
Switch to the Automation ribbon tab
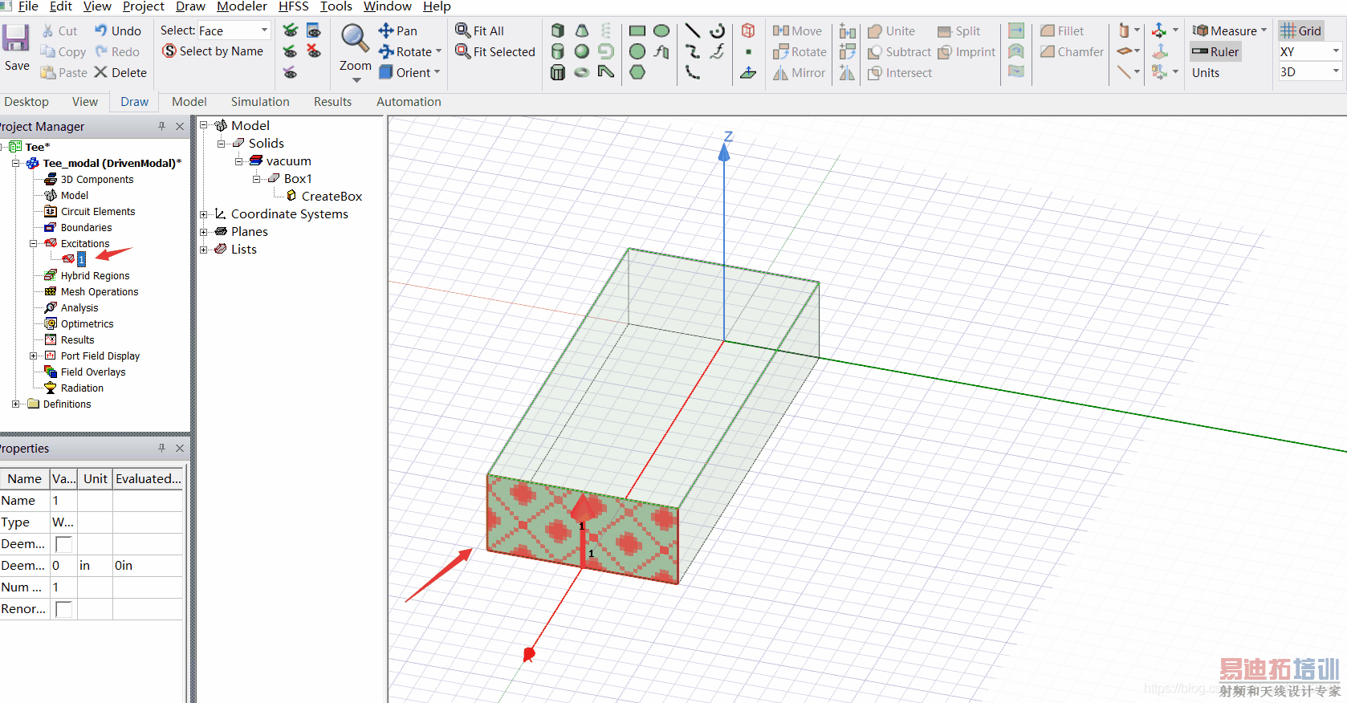[409, 102]
